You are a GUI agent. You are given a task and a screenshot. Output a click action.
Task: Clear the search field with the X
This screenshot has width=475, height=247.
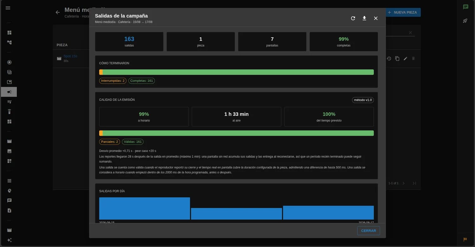pyautogui.click(x=410, y=33)
